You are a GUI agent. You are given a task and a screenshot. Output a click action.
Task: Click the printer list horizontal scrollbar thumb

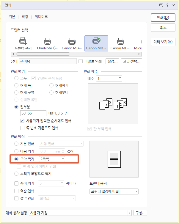click(43, 54)
